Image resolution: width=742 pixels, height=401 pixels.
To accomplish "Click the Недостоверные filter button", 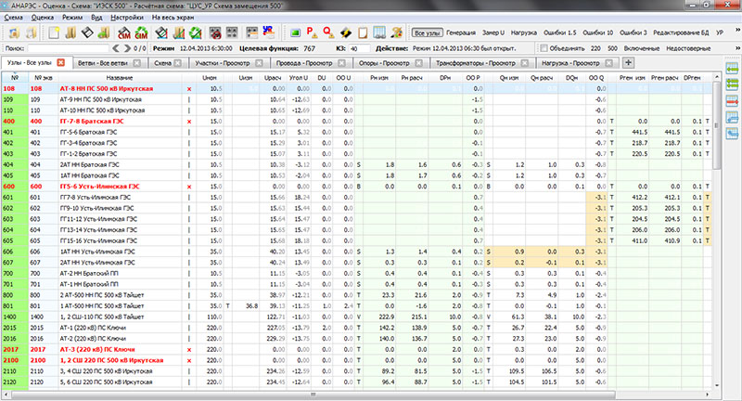I will tap(688, 48).
